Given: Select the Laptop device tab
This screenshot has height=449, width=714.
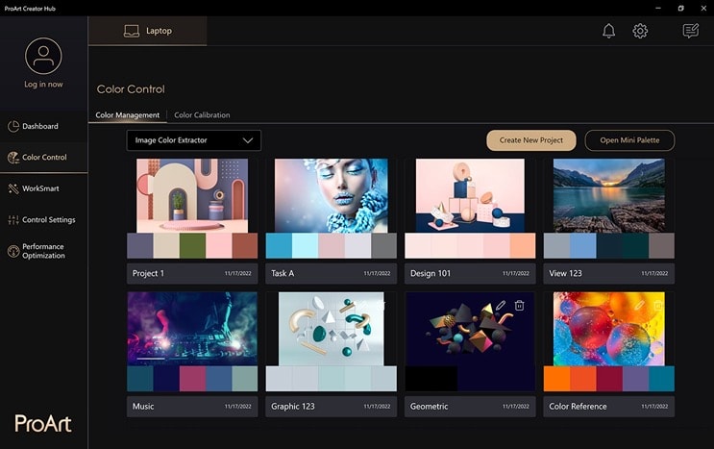Looking at the screenshot, I should 148,31.
